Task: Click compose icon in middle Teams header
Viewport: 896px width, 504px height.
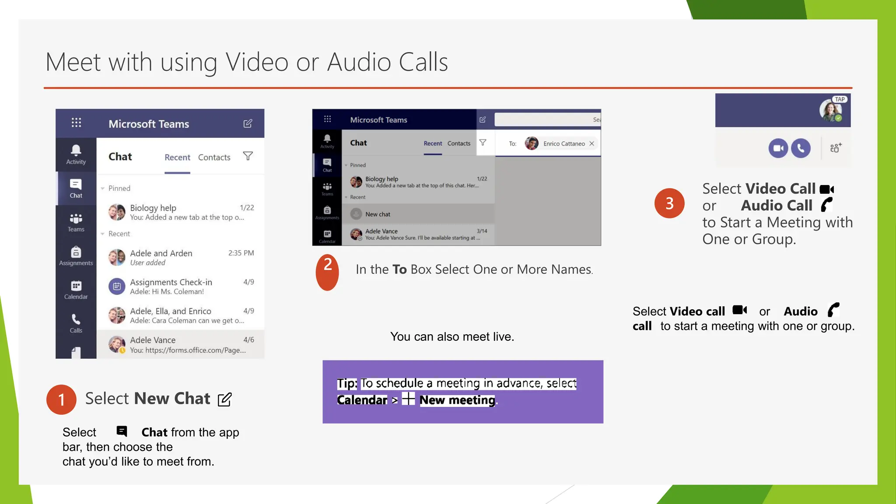Action: click(x=483, y=119)
